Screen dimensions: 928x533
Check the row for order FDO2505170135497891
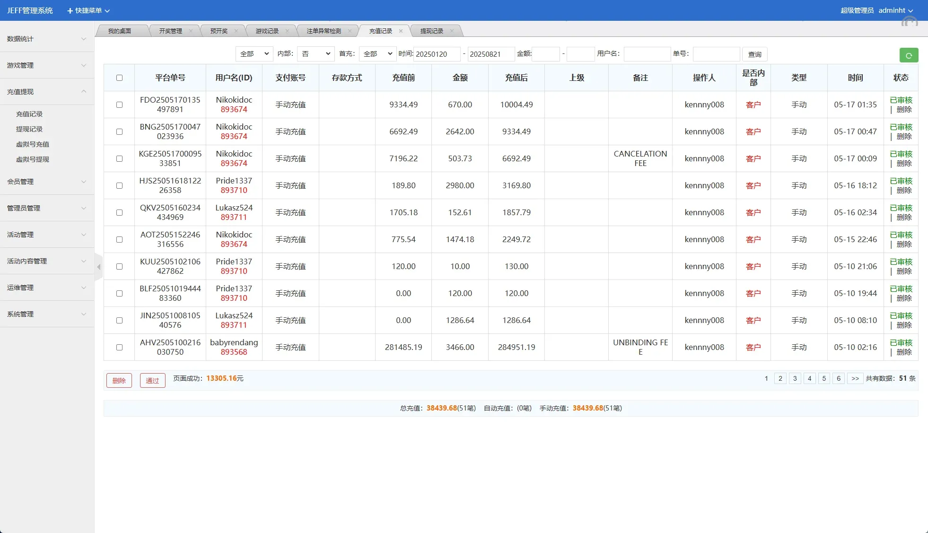pyautogui.click(x=119, y=105)
